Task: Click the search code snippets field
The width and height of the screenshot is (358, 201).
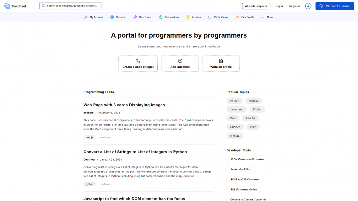Action: (70, 5)
